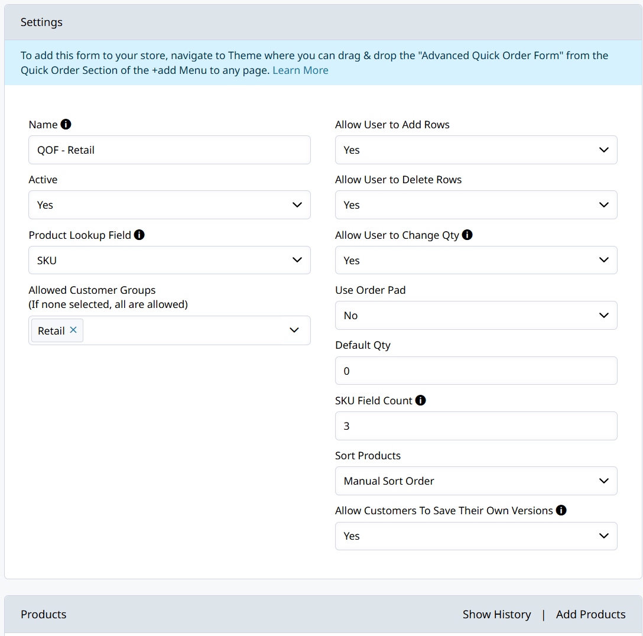Click the SKU Field Count input field
The image size is (643, 636).
click(x=476, y=426)
